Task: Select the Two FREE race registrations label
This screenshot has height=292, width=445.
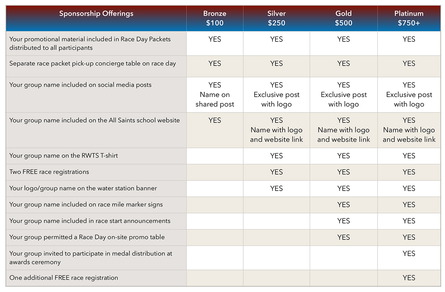Action: pyautogui.click(x=49, y=172)
